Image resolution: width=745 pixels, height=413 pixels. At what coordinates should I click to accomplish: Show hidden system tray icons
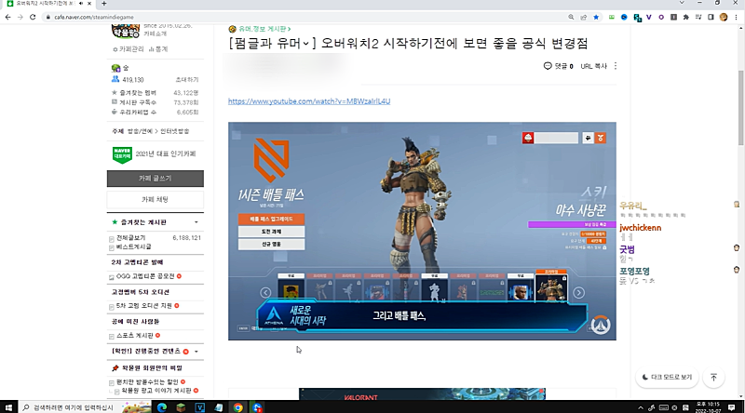[x=641, y=407]
